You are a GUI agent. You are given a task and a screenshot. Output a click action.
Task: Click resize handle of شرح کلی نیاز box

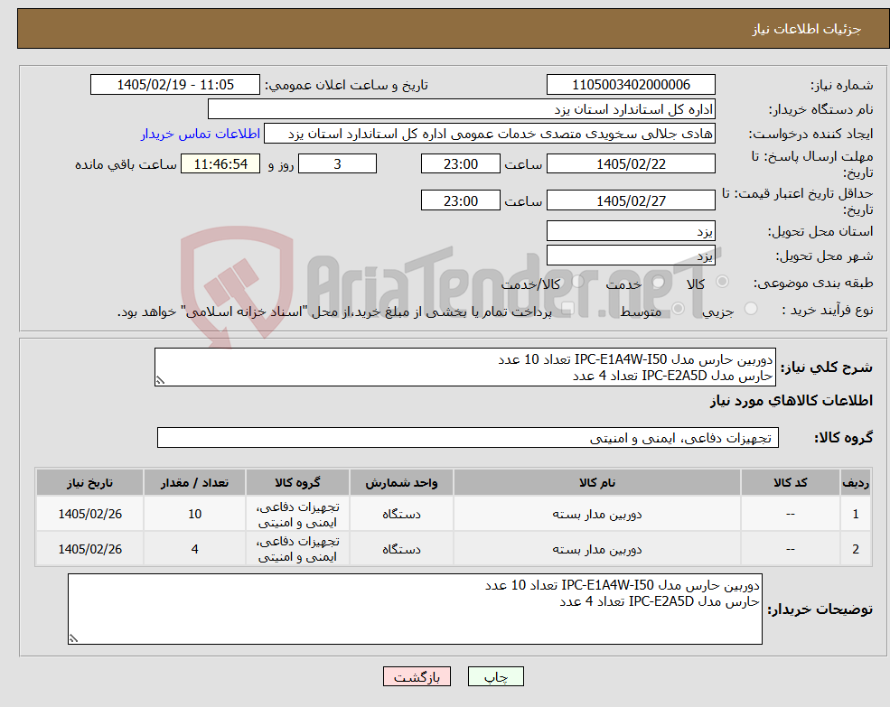click(160, 381)
